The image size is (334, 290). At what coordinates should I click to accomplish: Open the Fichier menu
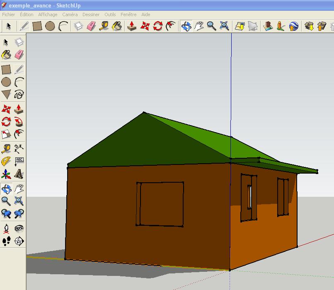[8, 15]
